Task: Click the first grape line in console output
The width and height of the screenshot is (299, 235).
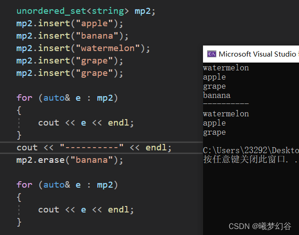Action: coord(214,86)
